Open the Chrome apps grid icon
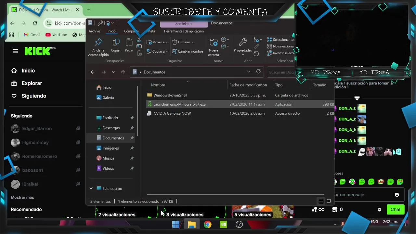 (12, 35)
